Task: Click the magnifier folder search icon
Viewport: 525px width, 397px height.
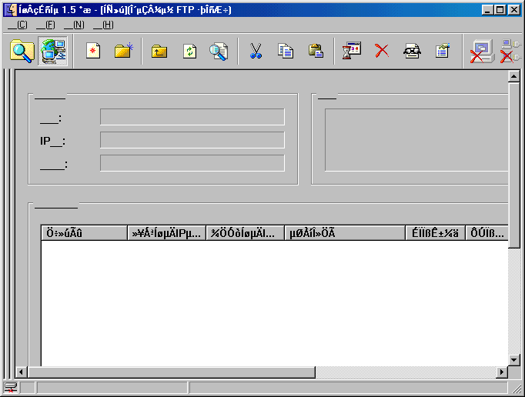Action: tap(22, 52)
